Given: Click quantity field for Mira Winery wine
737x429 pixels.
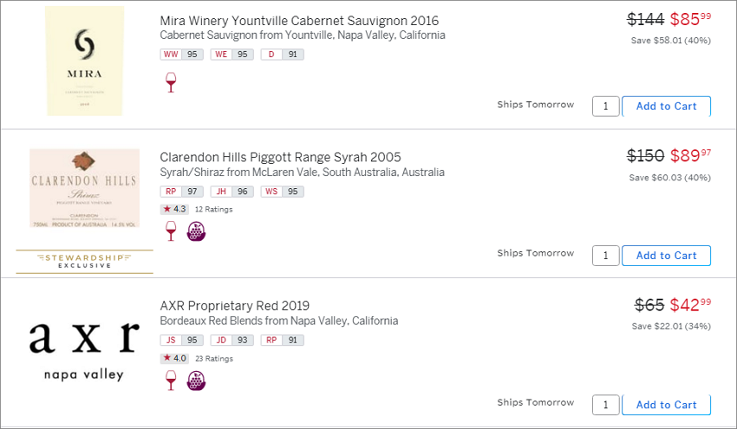Looking at the screenshot, I should (605, 107).
